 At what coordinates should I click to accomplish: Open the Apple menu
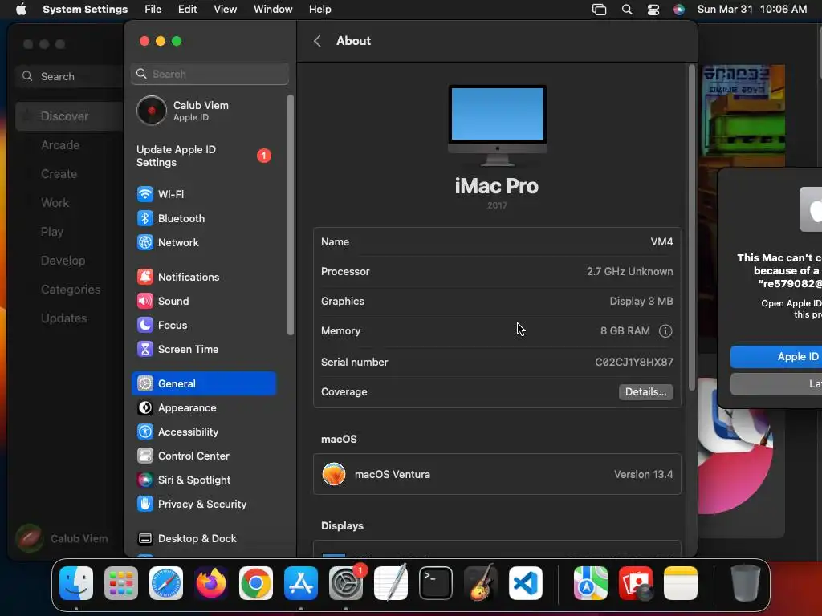tap(21, 10)
